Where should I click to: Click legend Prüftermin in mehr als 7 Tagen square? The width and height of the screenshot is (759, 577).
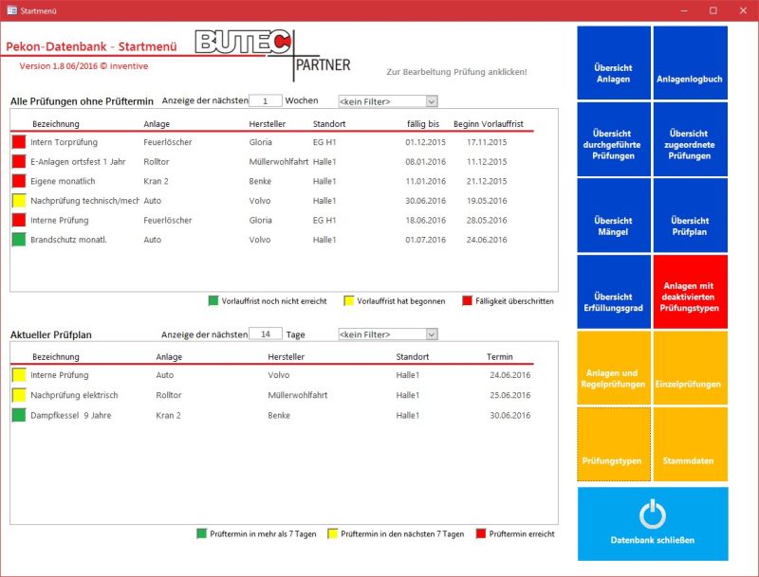201,533
